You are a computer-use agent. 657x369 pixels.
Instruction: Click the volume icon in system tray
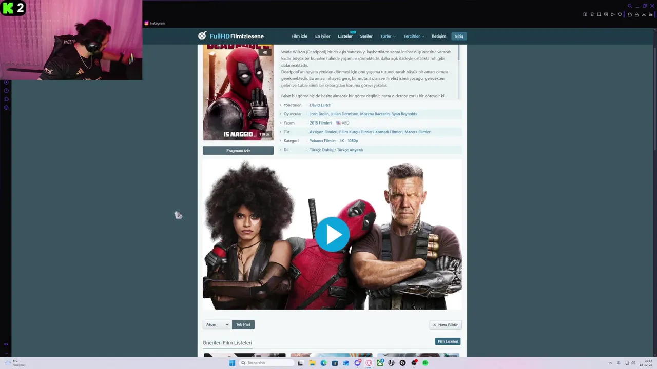tap(633, 363)
